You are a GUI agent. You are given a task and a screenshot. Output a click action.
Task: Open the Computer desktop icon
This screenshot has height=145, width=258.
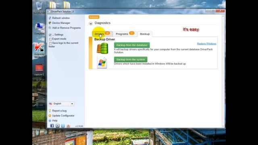click(40, 29)
